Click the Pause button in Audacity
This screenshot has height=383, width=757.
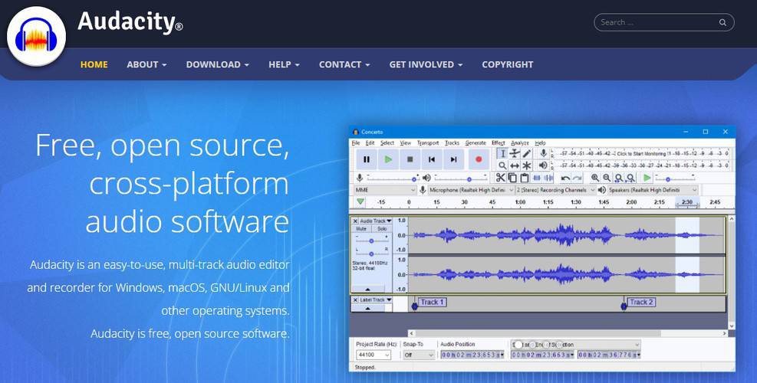coord(367,159)
